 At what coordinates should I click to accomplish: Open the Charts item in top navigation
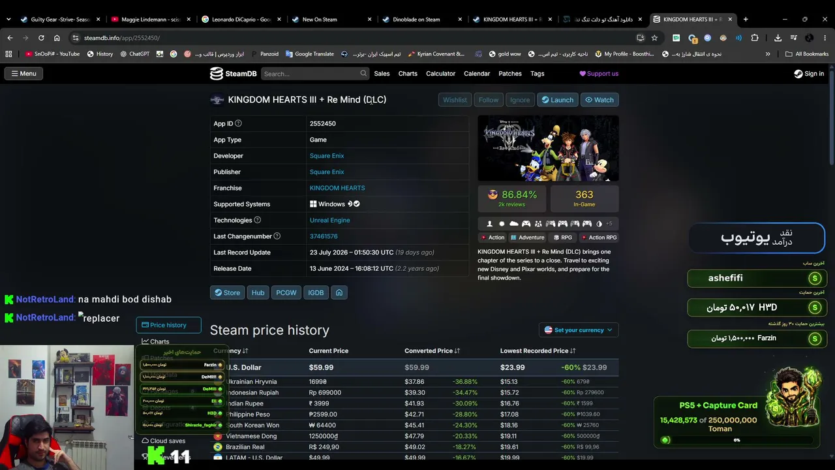click(408, 74)
